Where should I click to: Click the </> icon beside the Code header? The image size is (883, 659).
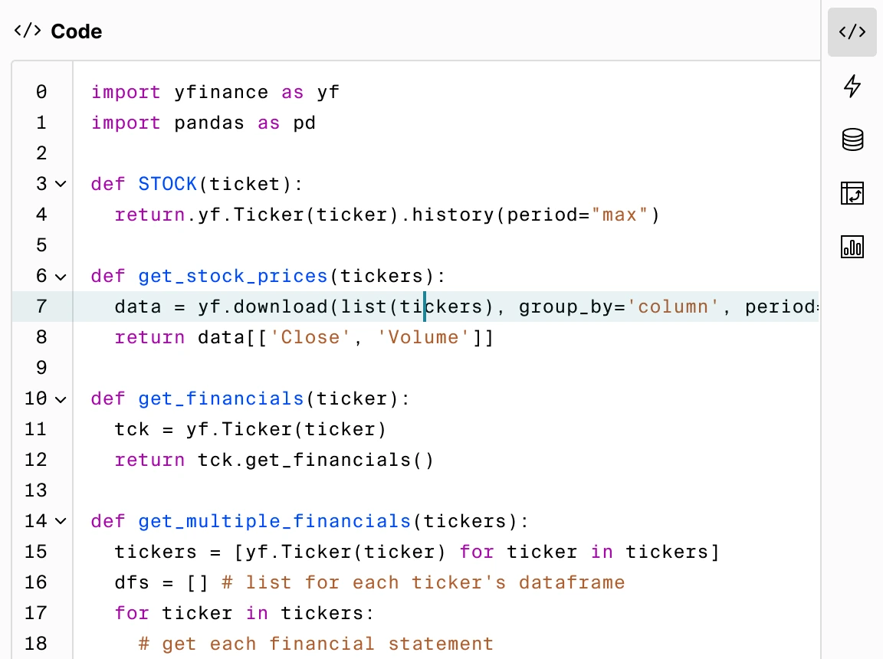point(28,31)
